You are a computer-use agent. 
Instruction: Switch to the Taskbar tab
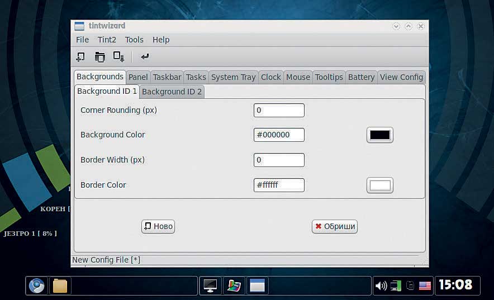167,77
